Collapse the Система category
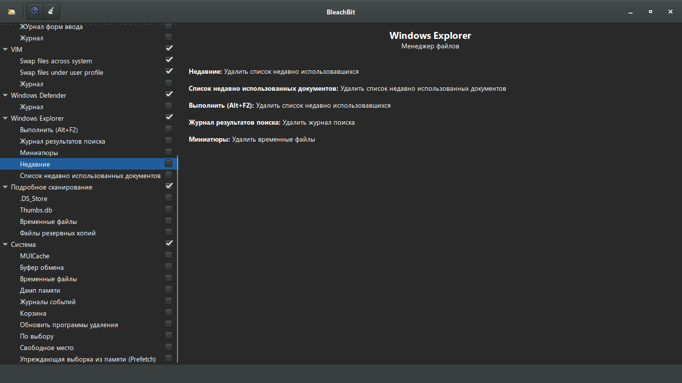Viewport: 682px width, 383px height. [x=5, y=244]
